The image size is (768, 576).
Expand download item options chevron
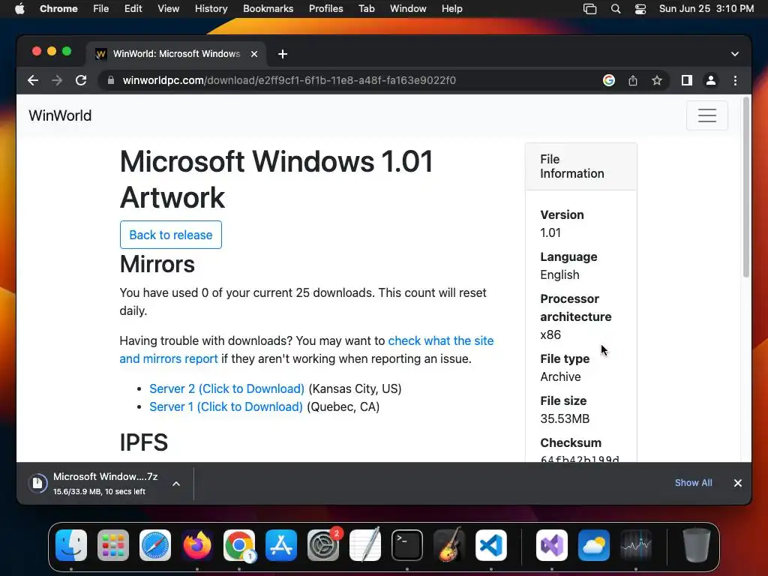(176, 484)
